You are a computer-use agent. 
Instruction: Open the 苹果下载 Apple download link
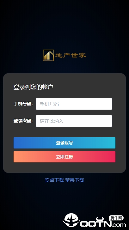click(x=75, y=180)
